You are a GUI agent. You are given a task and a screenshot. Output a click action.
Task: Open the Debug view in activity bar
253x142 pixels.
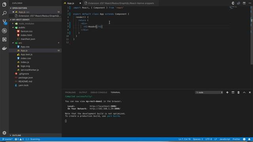click(4, 31)
